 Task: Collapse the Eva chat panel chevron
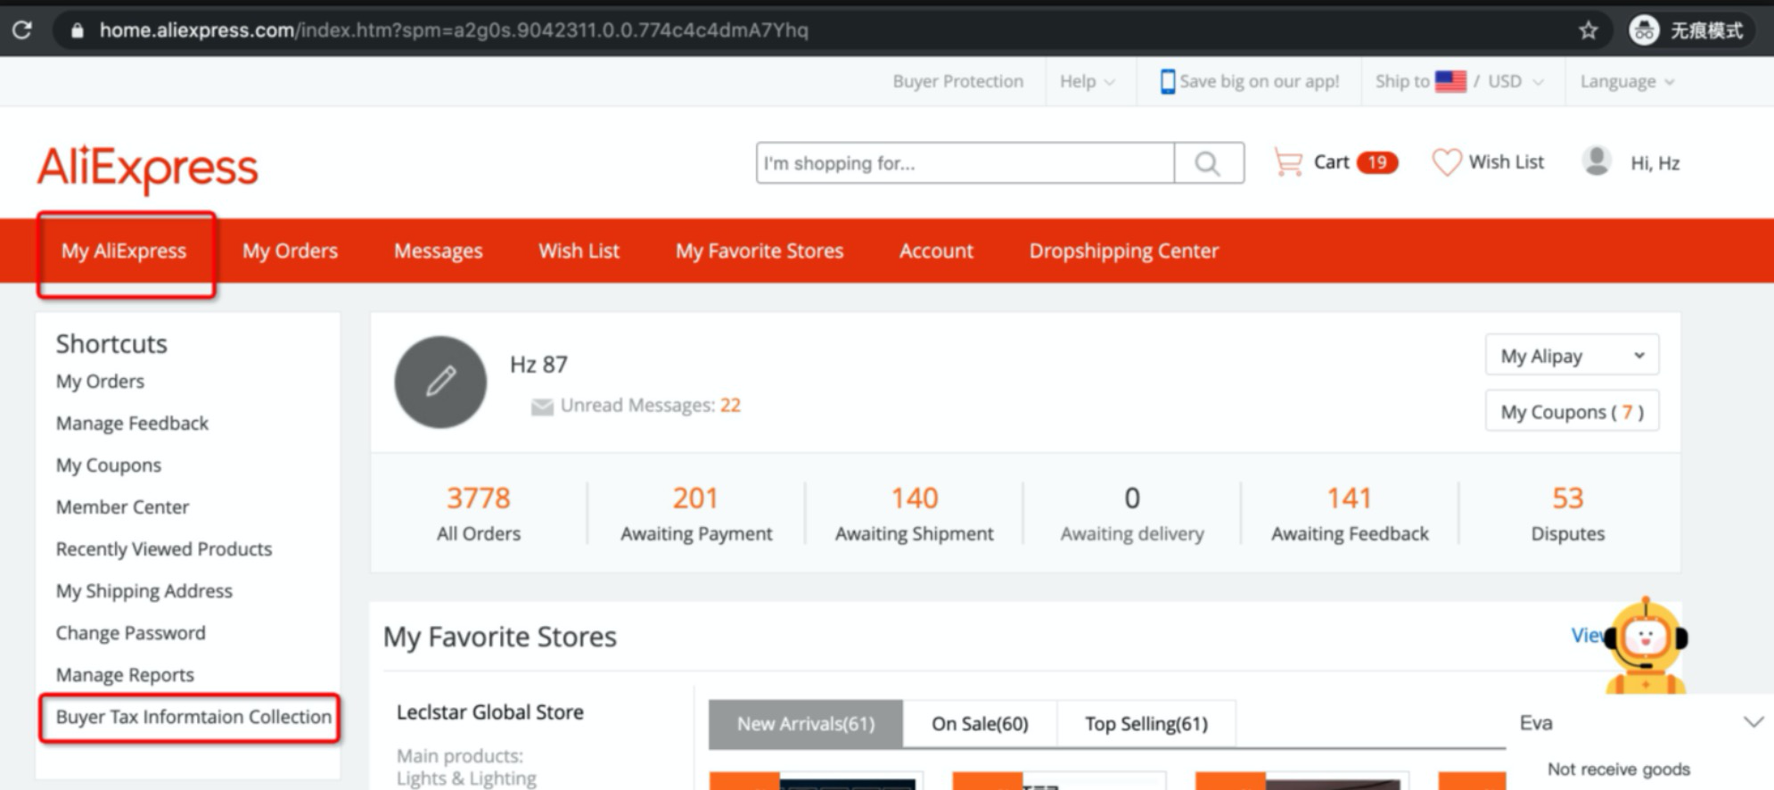1753,722
